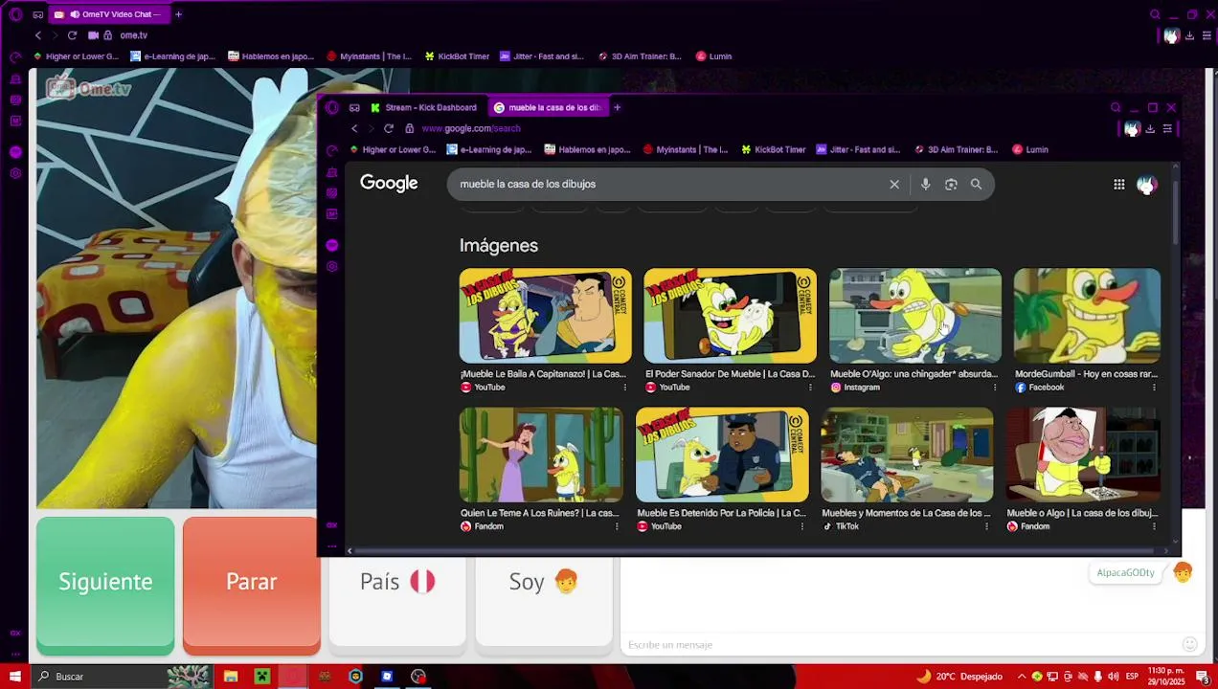Reload the OmeTV page

click(72, 35)
